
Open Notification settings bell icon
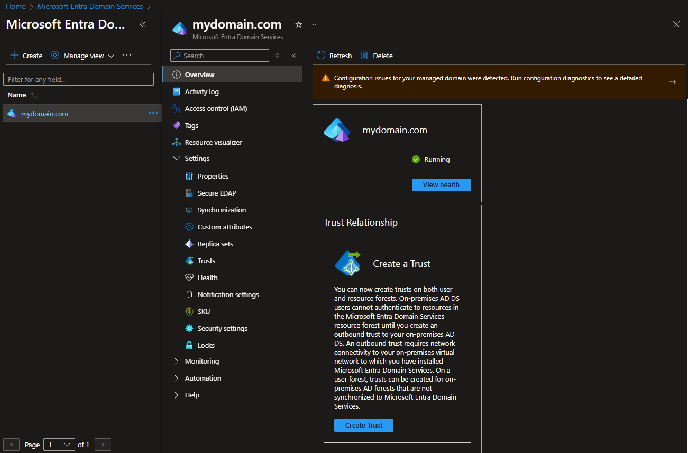(x=189, y=294)
